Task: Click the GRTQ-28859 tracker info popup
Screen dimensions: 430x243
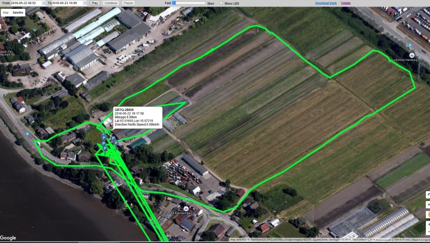Action: click(137, 117)
